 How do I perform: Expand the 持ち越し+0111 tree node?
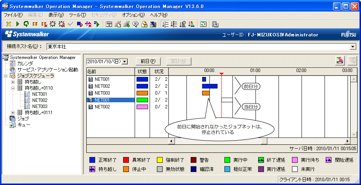click(13, 113)
